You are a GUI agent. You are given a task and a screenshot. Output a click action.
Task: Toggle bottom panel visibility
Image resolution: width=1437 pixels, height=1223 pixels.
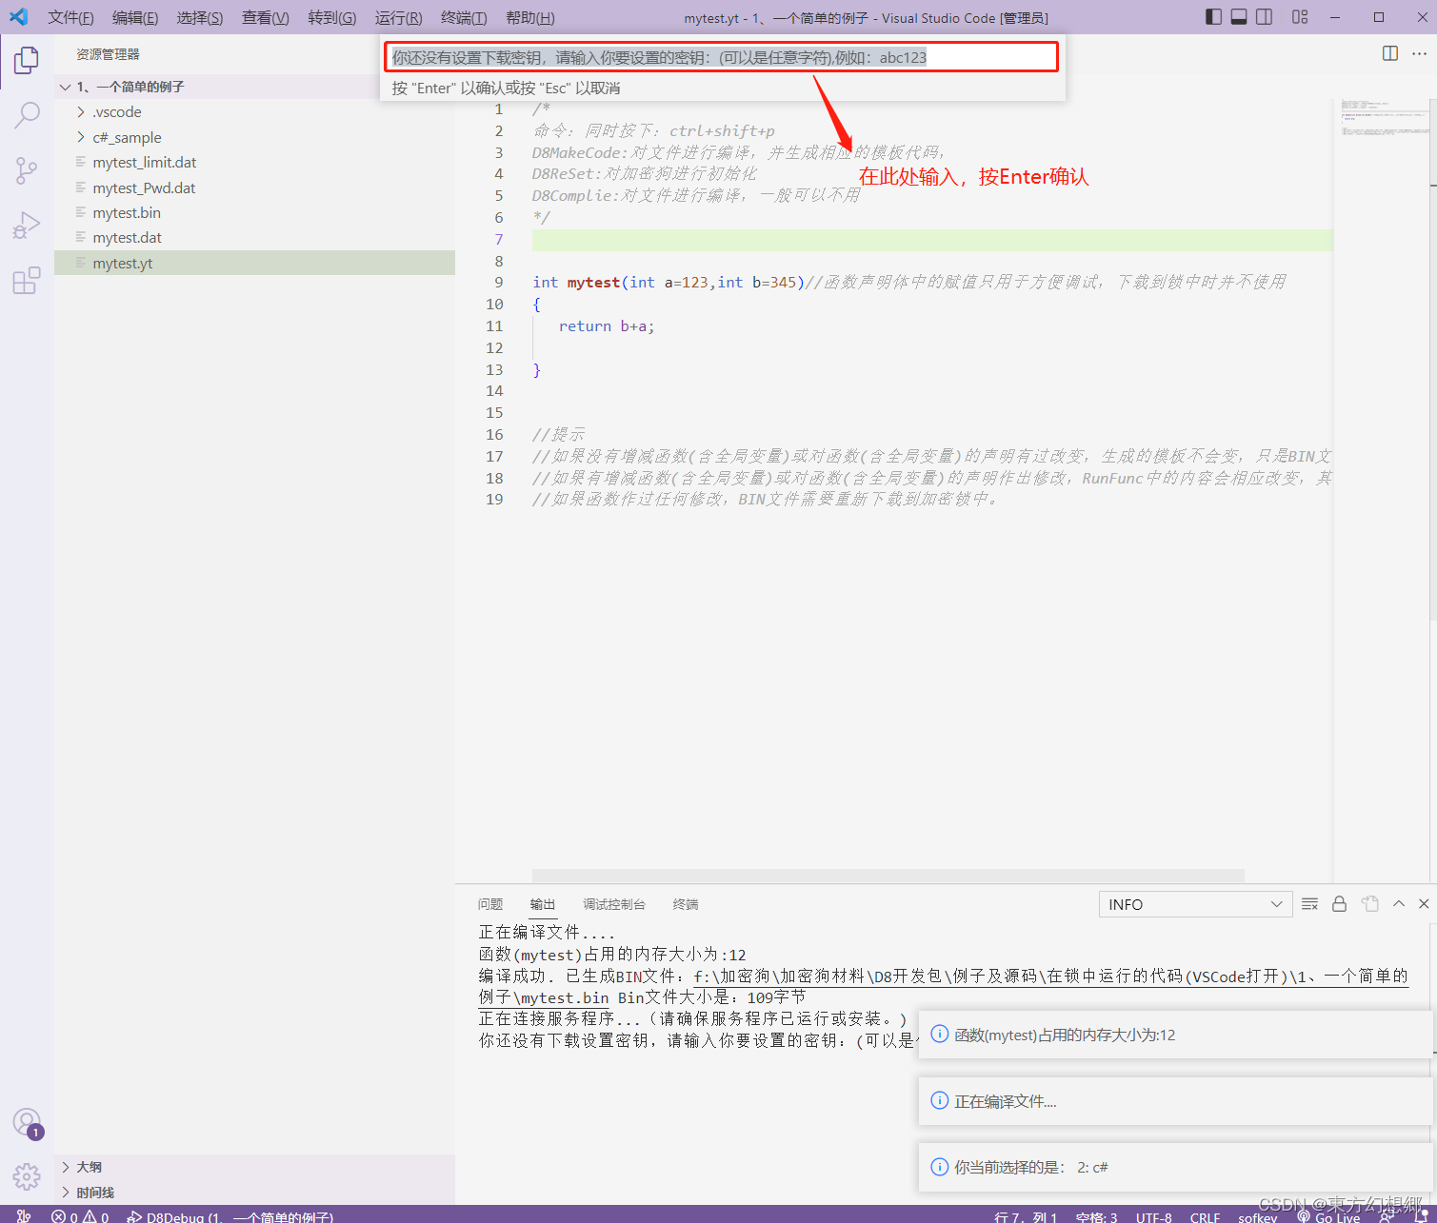coord(1239,17)
